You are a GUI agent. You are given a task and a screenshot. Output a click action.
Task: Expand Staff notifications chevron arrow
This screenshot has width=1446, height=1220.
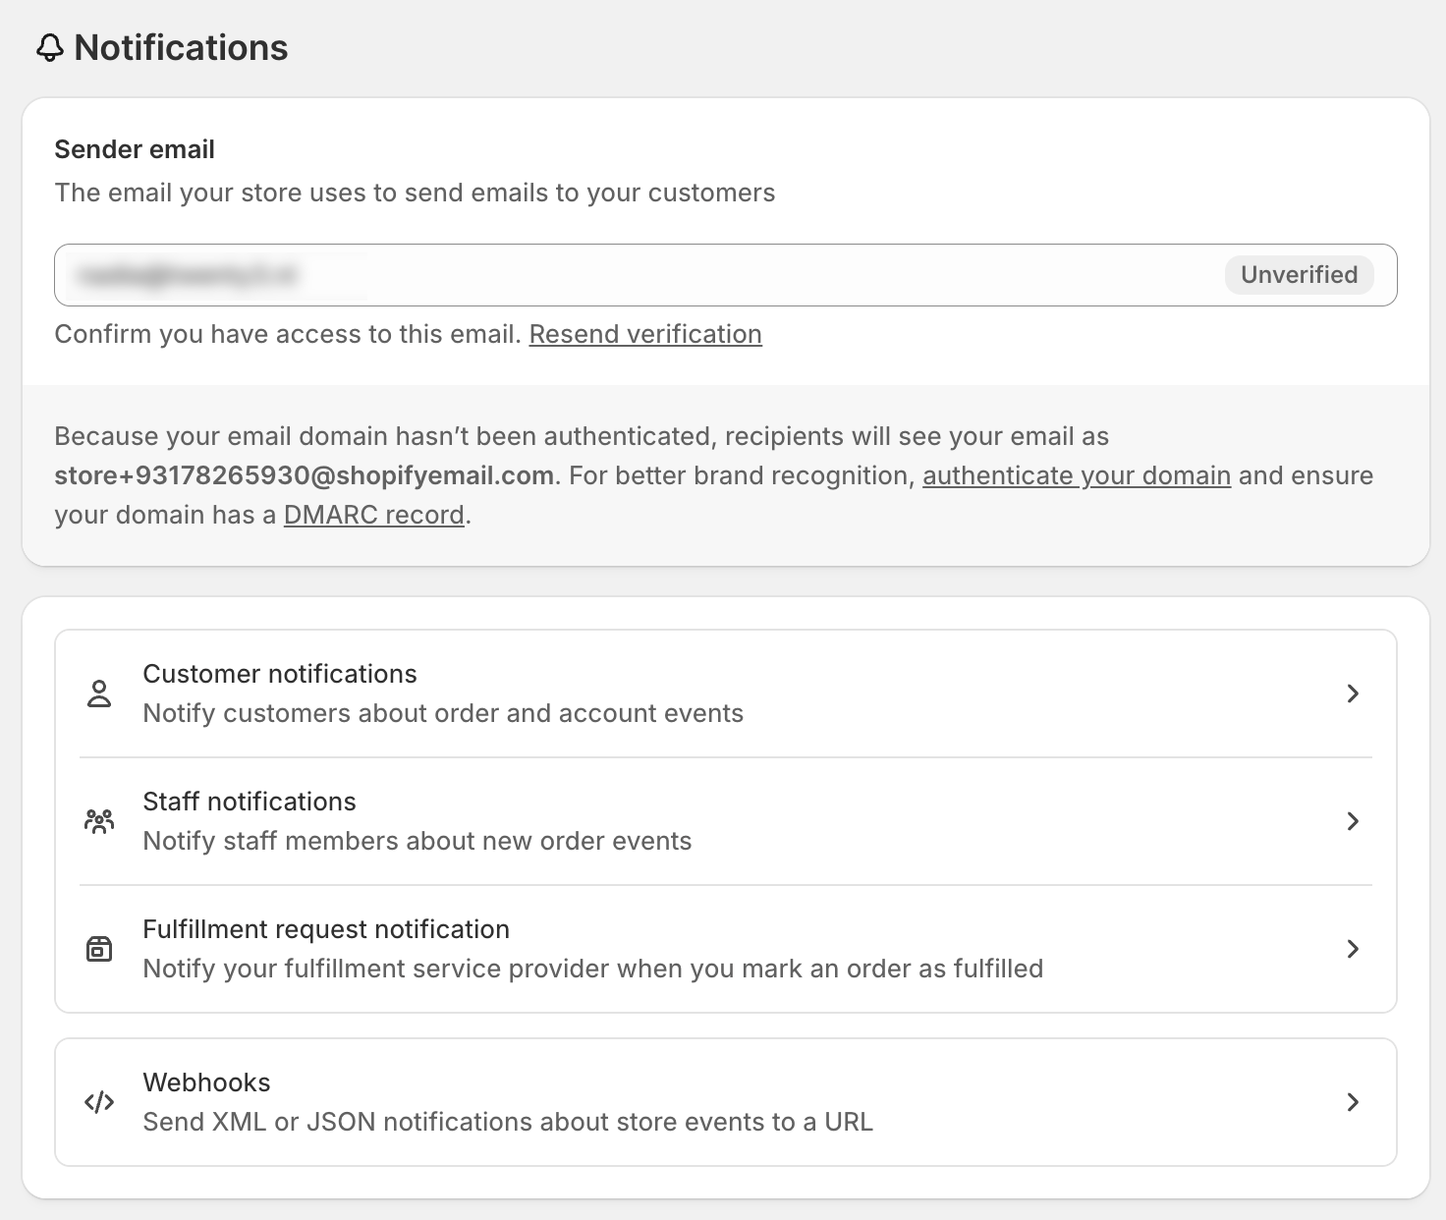[x=1353, y=821]
